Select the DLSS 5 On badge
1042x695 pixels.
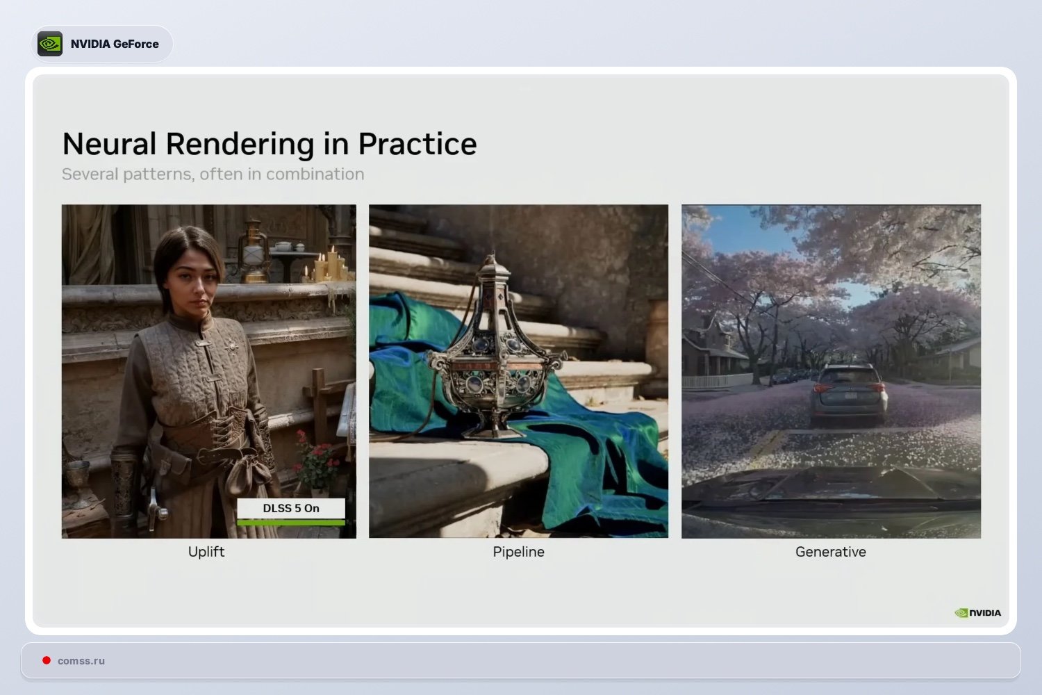click(x=291, y=508)
